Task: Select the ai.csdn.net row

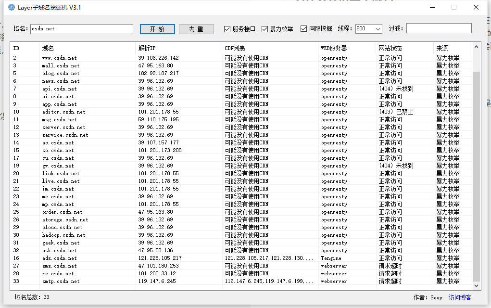Action: coord(241,97)
